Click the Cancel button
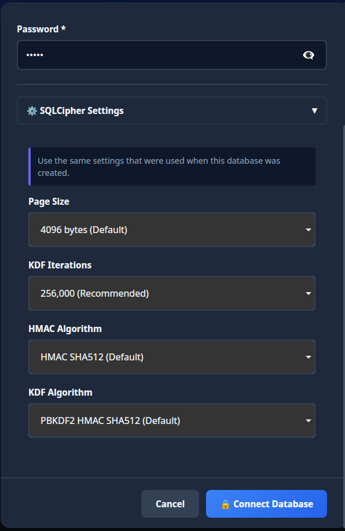345x531 pixels. 170,503
